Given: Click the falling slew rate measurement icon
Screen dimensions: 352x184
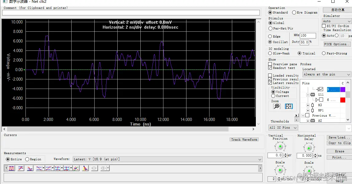Looking at the screenshot, I should [x=39, y=168].
